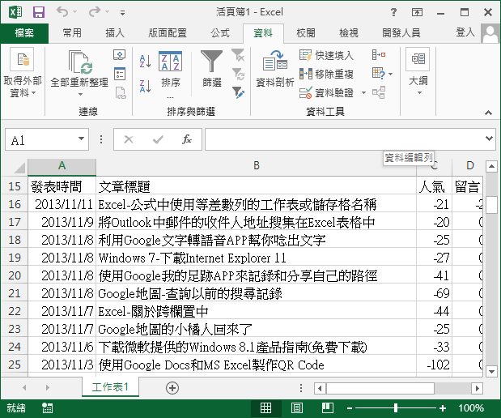Sort ascending A to Z
The height and width of the screenshot is (418, 501).
click(x=145, y=61)
